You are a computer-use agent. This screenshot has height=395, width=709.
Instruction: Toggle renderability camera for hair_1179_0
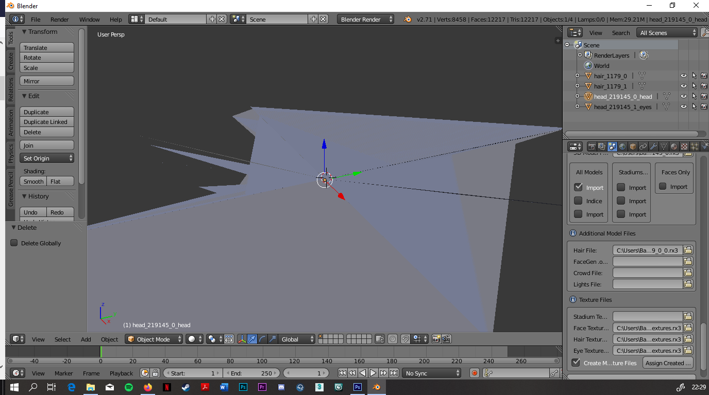[704, 76]
